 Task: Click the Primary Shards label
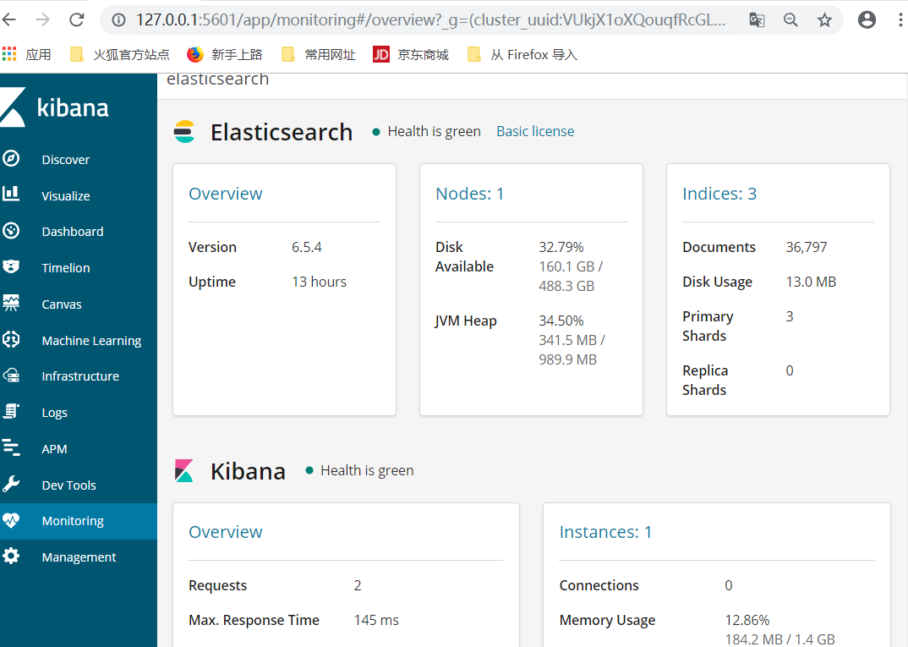pos(708,326)
